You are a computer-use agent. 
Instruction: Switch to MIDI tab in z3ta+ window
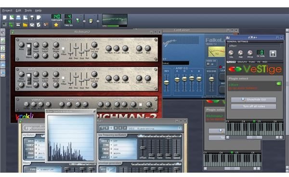pos(264,62)
